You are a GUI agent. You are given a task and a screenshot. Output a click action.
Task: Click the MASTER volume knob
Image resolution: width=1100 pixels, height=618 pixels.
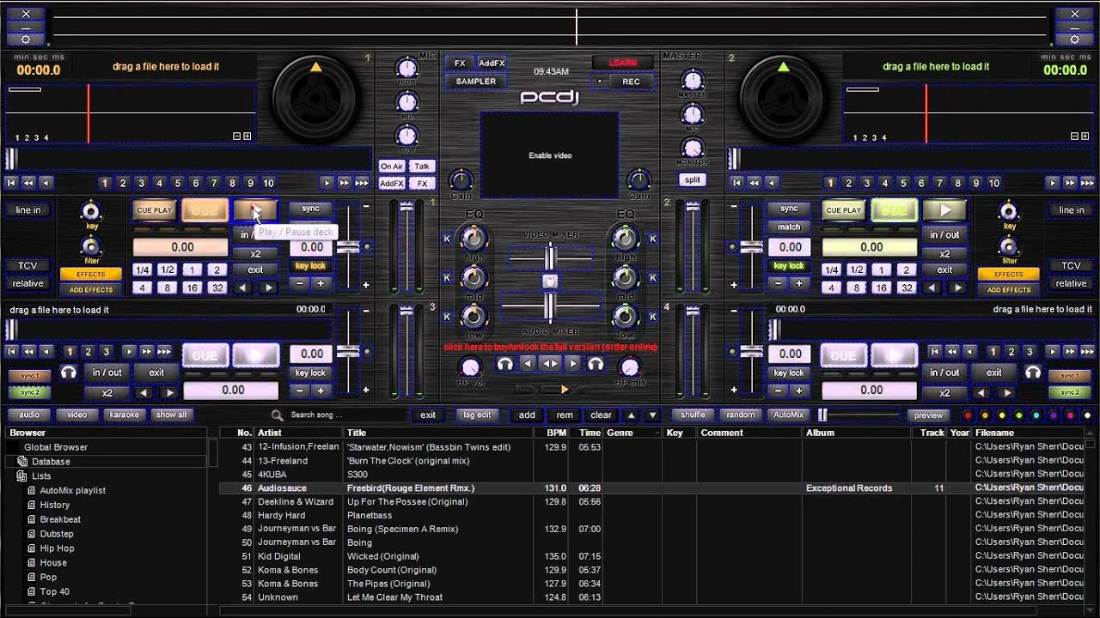pos(693,81)
